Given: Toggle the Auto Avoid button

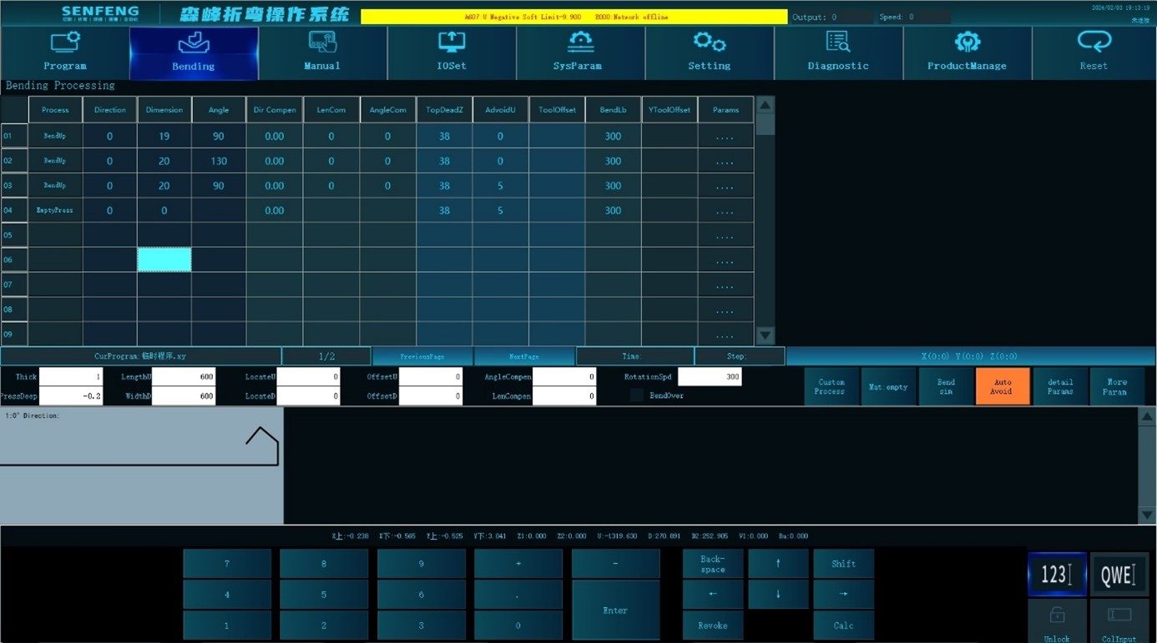Looking at the screenshot, I should 1003,386.
